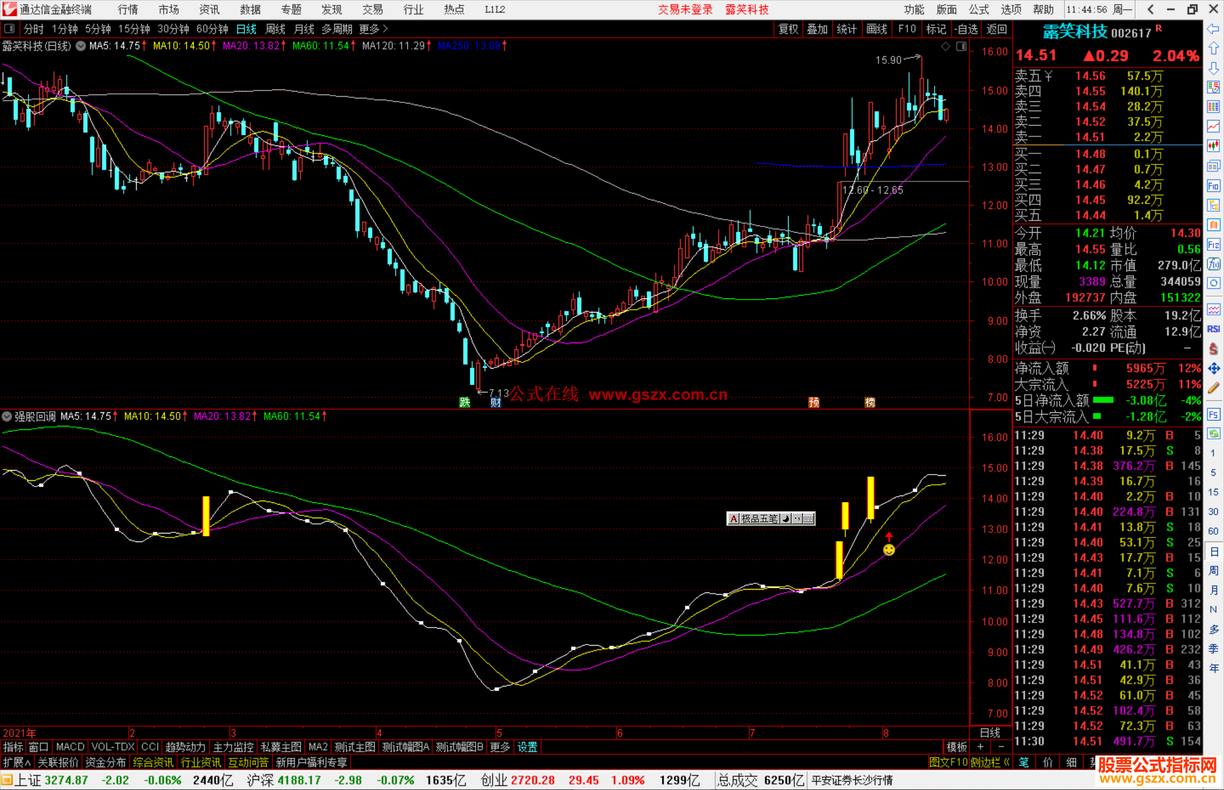Click the August yellow signal bar at 14.00

(x=870, y=498)
